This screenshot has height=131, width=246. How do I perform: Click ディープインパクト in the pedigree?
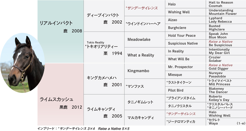pyautogui.click(x=104, y=16)
